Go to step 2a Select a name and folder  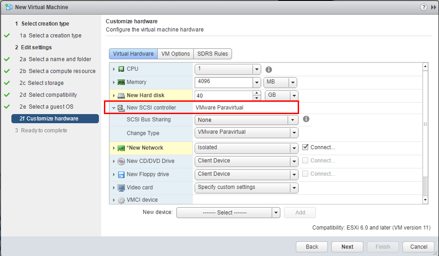(56, 59)
